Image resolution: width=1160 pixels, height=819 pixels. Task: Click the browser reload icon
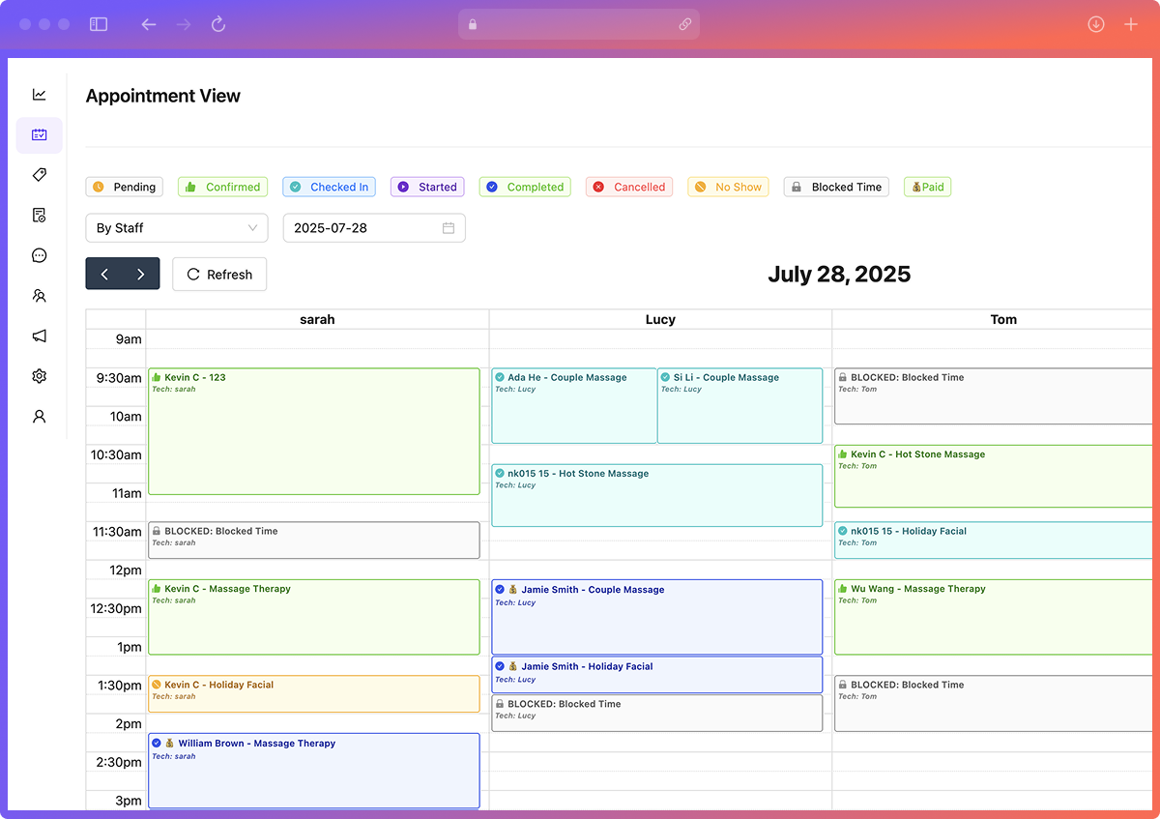pyautogui.click(x=218, y=24)
